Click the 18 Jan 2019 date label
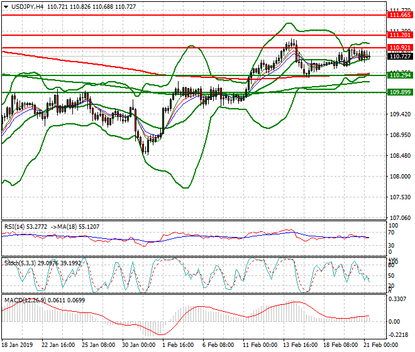 pos(18,345)
